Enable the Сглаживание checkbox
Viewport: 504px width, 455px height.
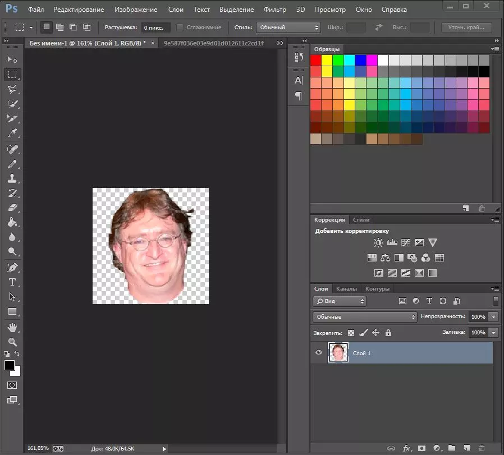[x=180, y=27]
